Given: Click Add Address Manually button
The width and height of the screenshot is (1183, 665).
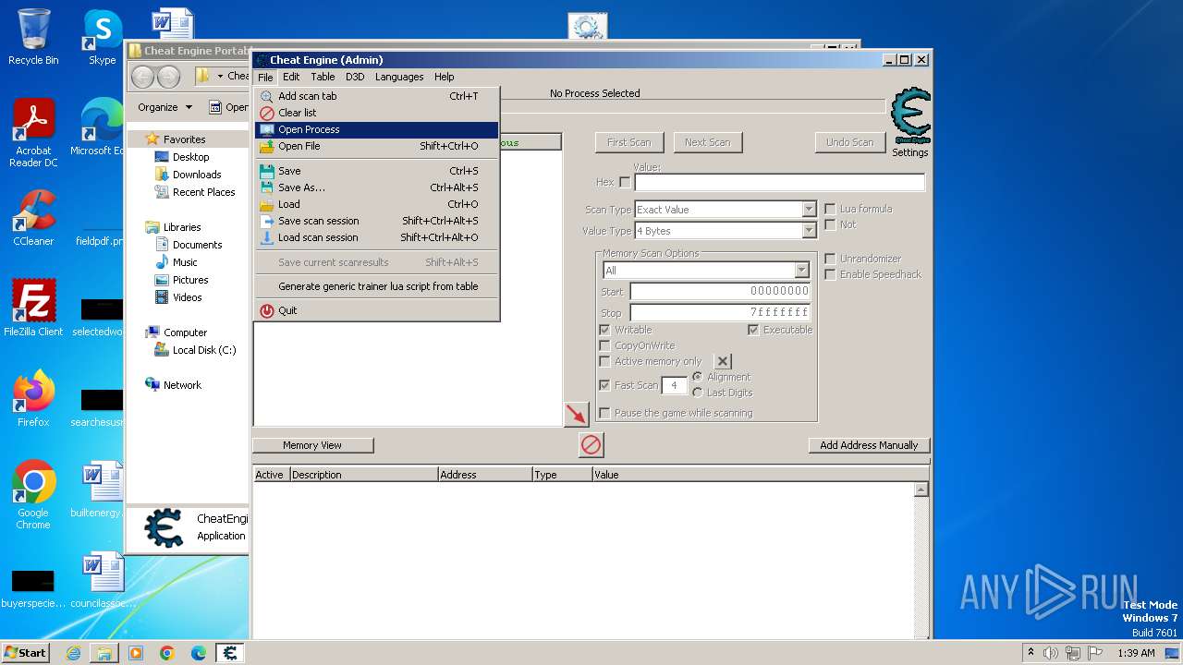Looking at the screenshot, I should (869, 445).
